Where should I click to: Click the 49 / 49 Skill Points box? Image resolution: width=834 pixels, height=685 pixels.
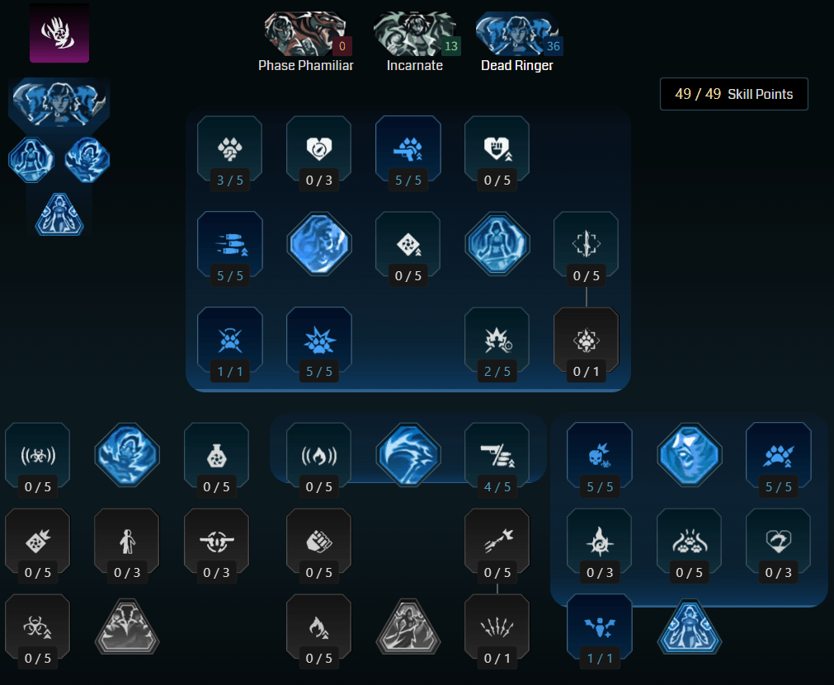pyautogui.click(x=733, y=94)
